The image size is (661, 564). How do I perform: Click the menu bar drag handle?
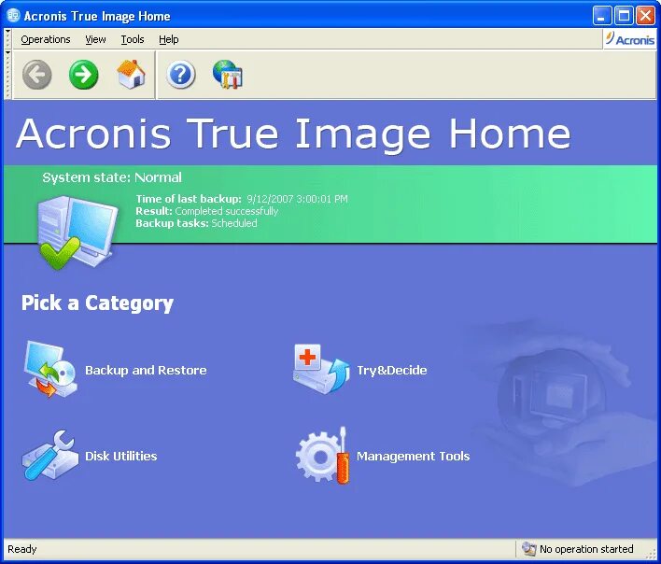coord(8,39)
